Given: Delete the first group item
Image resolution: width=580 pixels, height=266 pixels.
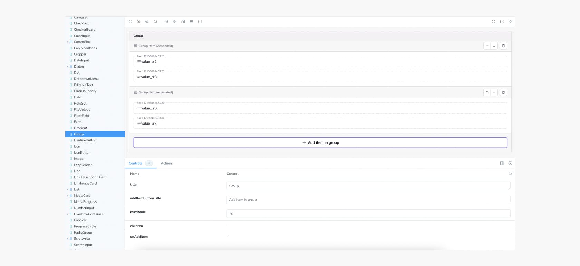Looking at the screenshot, I should point(503,46).
